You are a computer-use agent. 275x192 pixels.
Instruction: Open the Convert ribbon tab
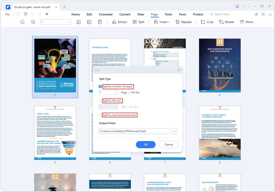125,14
